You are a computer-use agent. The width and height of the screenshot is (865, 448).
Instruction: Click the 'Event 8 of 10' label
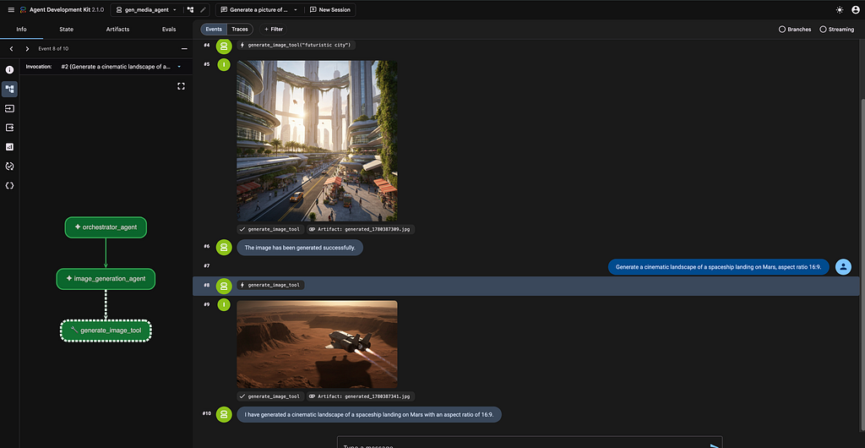[53, 48]
